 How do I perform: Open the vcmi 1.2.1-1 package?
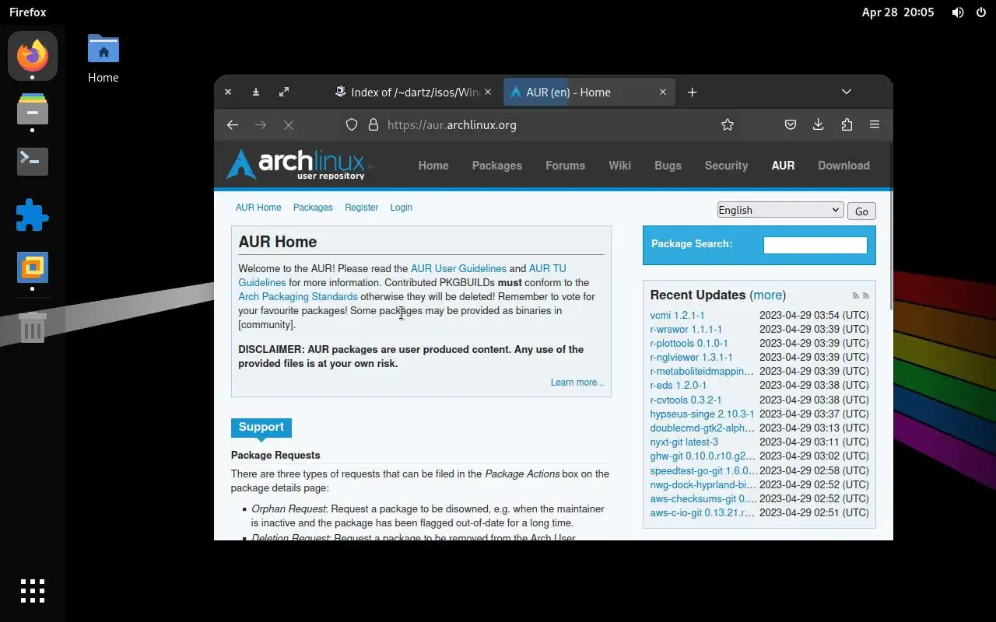[x=677, y=315]
